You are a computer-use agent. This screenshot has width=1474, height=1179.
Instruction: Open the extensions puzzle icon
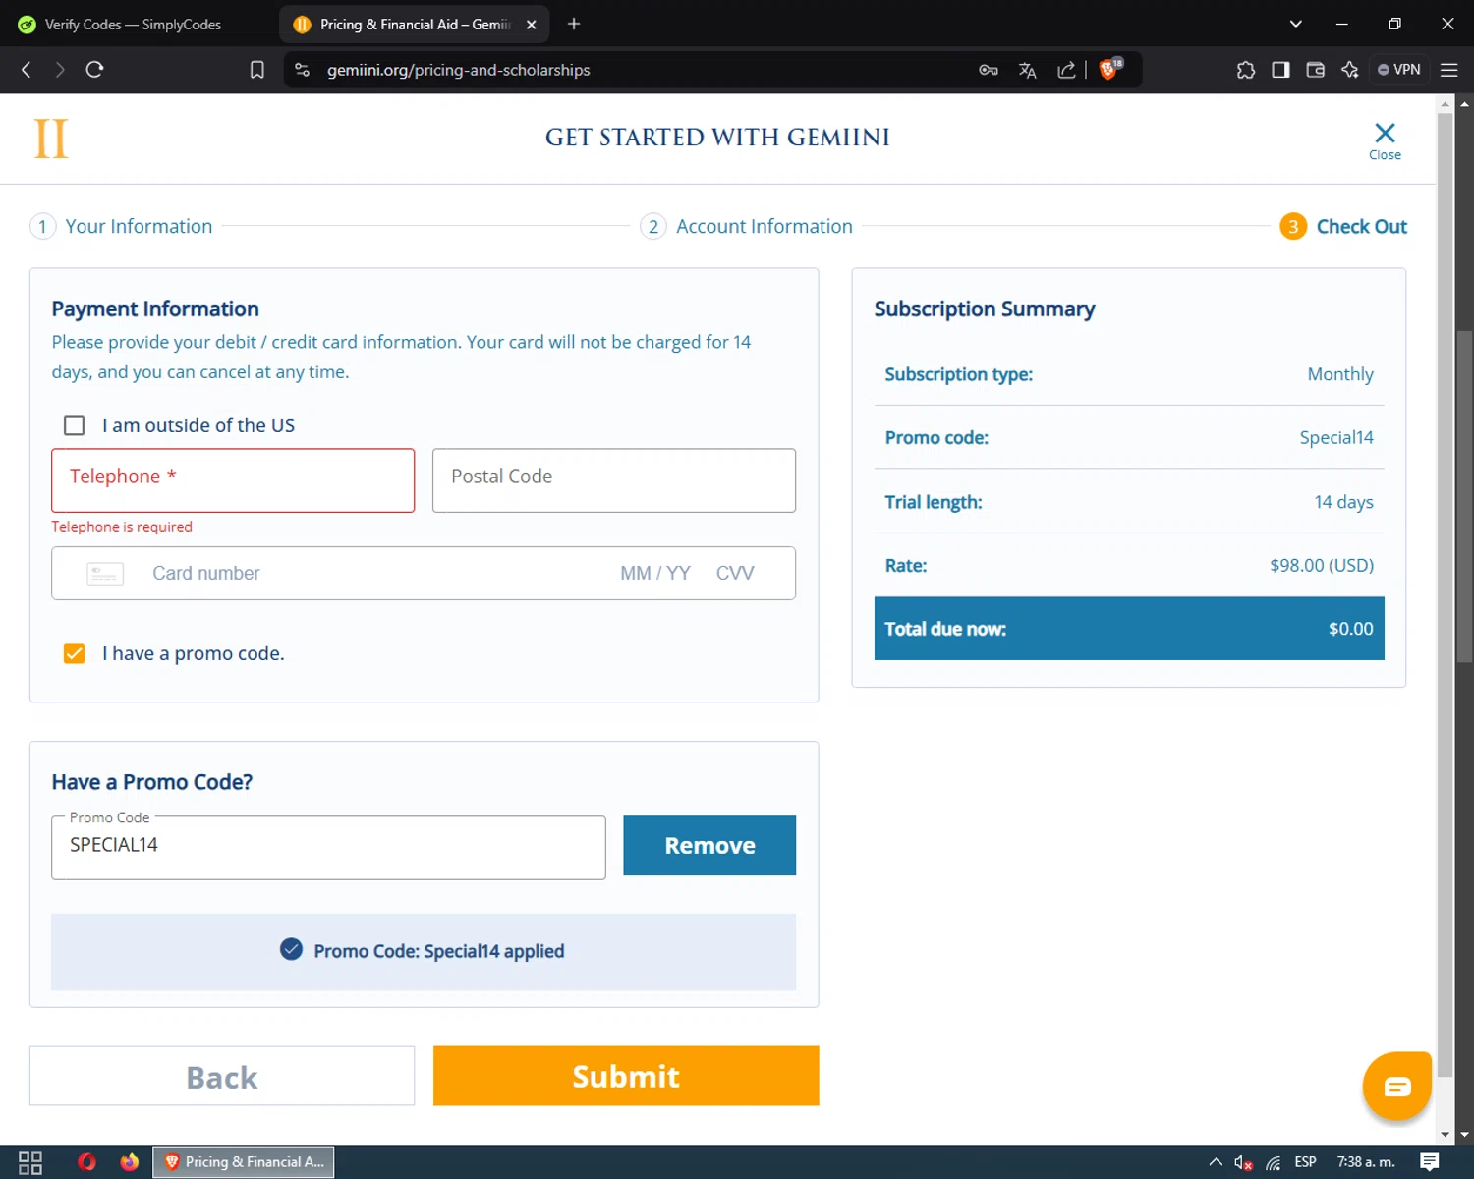click(x=1246, y=70)
